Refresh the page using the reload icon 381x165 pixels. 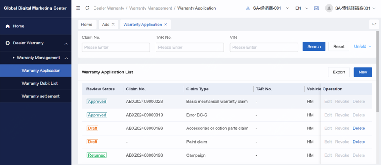[87, 8]
